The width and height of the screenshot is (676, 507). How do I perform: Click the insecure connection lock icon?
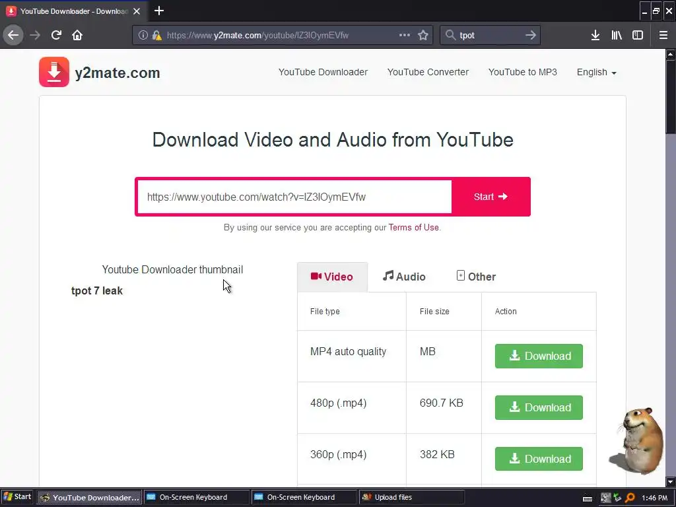click(157, 36)
